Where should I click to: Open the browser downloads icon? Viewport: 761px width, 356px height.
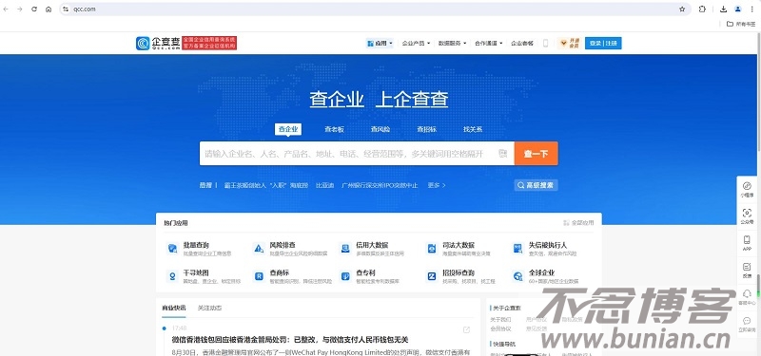723,9
